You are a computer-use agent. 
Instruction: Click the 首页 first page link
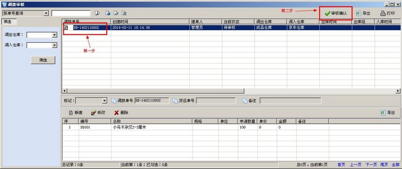pyautogui.click(x=341, y=165)
